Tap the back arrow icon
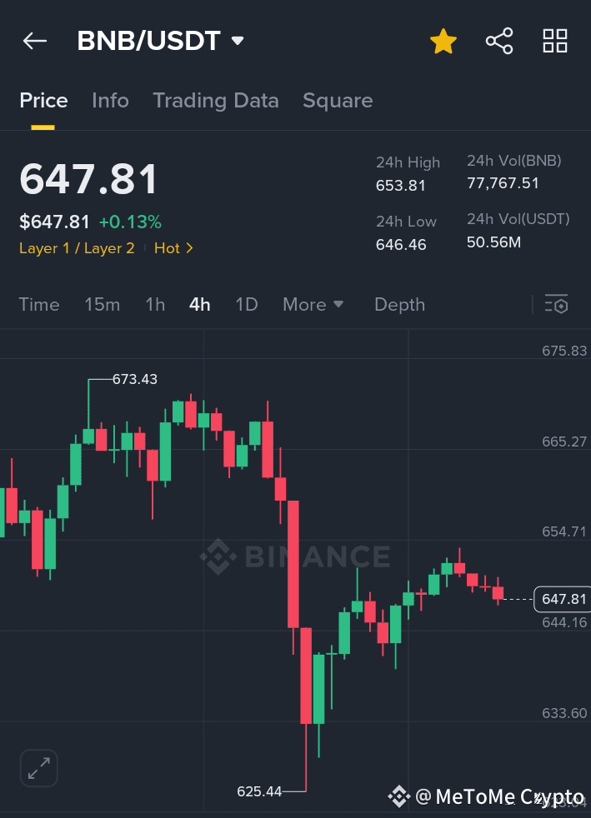The height and width of the screenshot is (818, 591). point(35,41)
